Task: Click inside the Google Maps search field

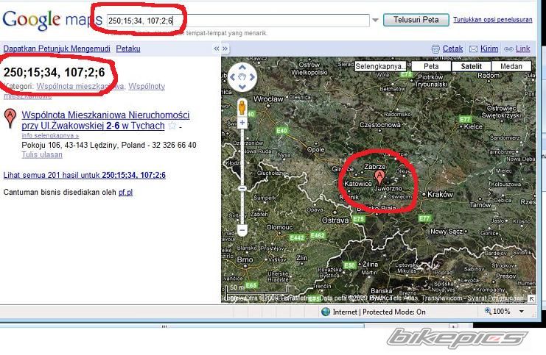Action: (236, 21)
